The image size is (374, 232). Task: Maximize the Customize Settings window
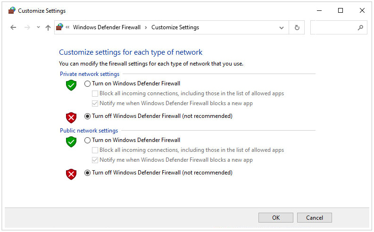pyautogui.click(x=341, y=10)
